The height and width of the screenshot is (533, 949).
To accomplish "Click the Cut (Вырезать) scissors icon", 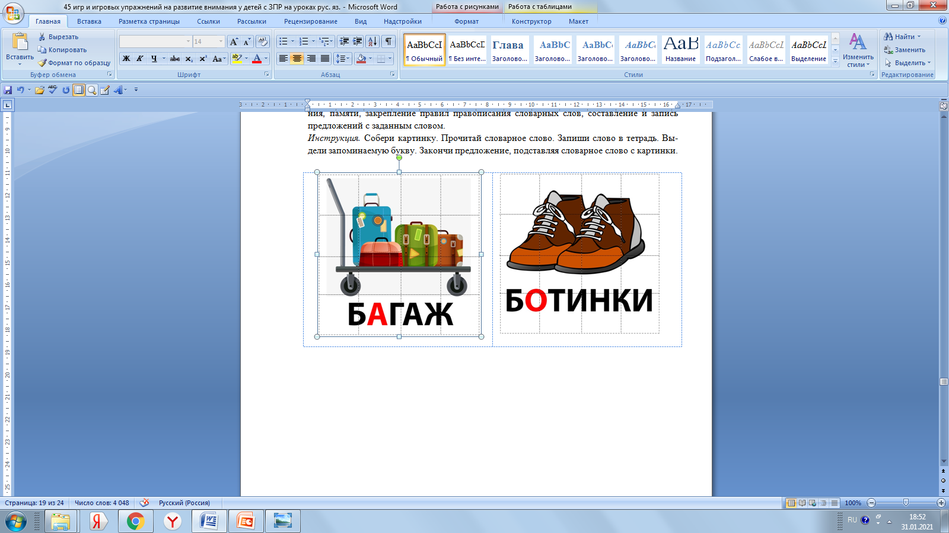I will [x=42, y=37].
